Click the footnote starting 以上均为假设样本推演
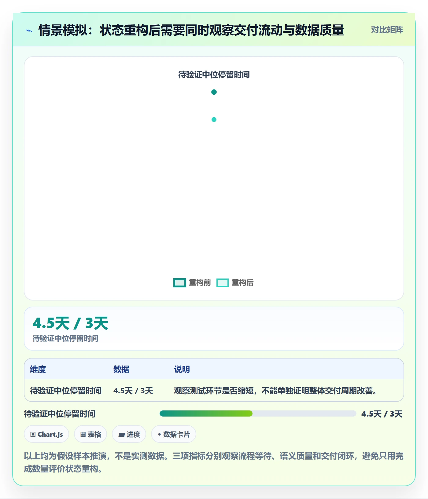Screen dimensions: 428x499 point(214,462)
